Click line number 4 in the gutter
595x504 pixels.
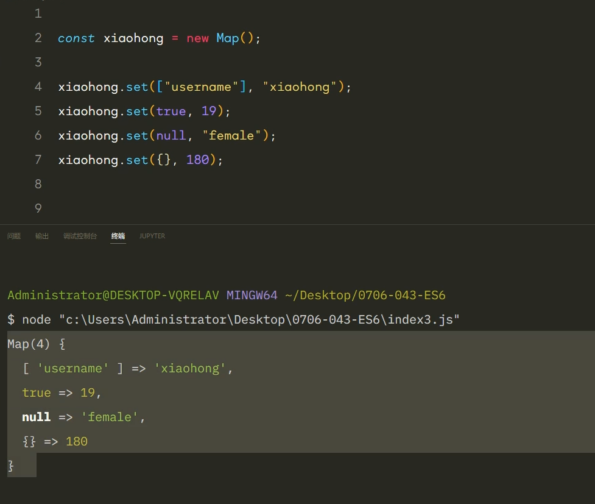coord(38,87)
